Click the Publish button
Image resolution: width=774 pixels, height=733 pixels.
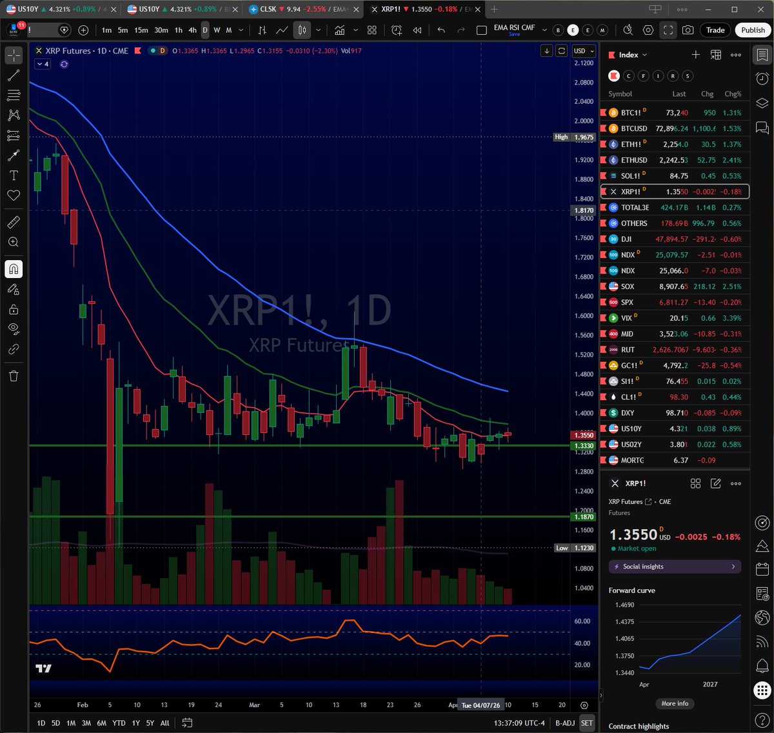(753, 30)
